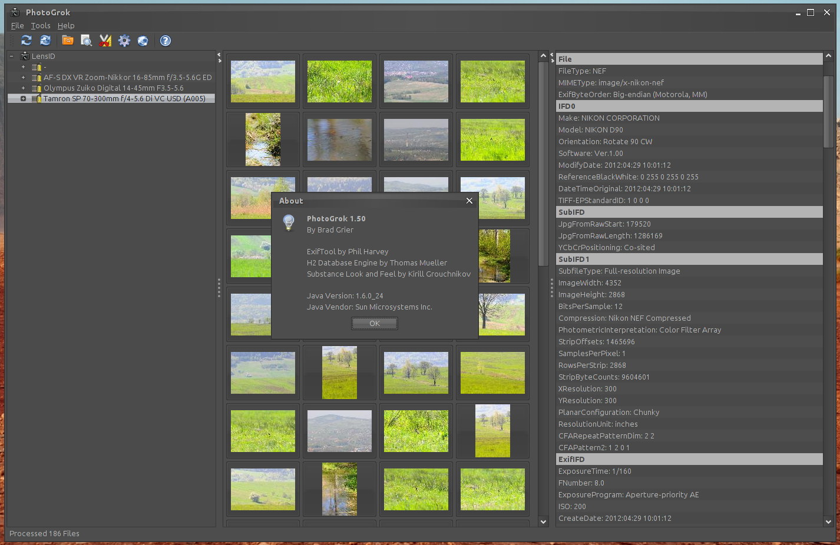The width and height of the screenshot is (840, 545).
Task: Click the File section header in metadata
Action: (x=689, y=59)
